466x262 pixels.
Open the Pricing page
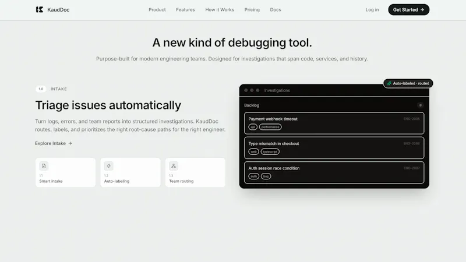click(252, 9)
